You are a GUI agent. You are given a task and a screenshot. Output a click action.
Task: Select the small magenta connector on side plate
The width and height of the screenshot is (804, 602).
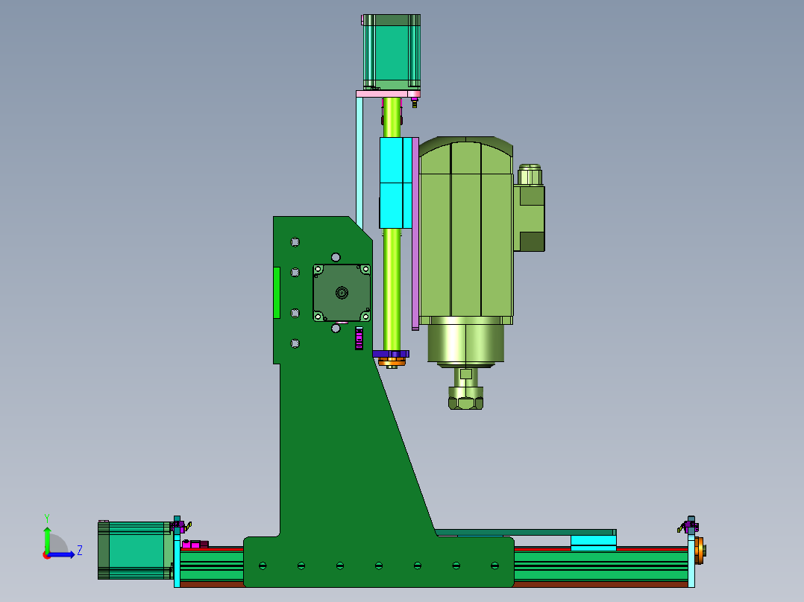coord(359,338)
